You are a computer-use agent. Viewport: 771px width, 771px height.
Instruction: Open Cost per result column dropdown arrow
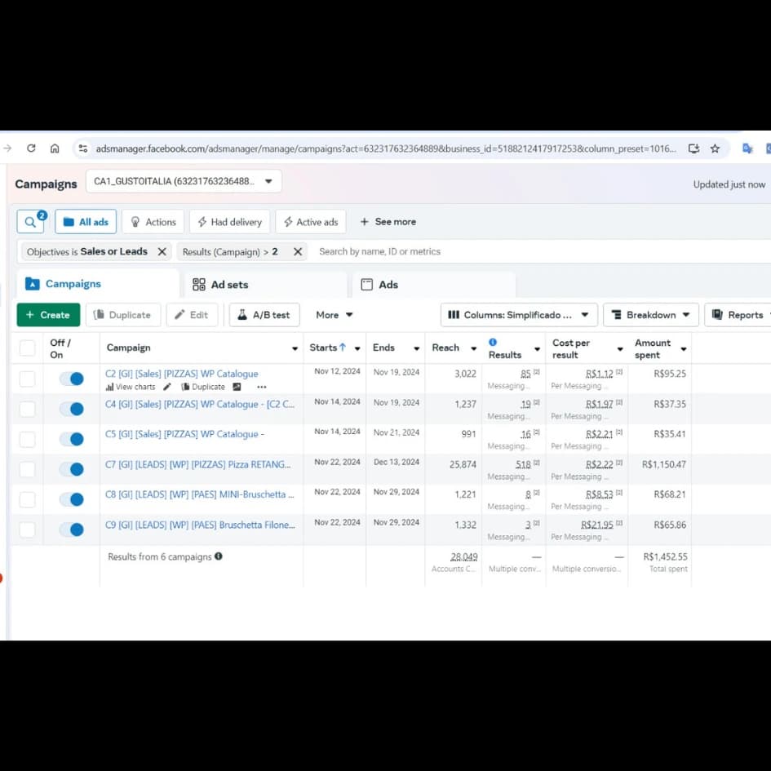620,348
